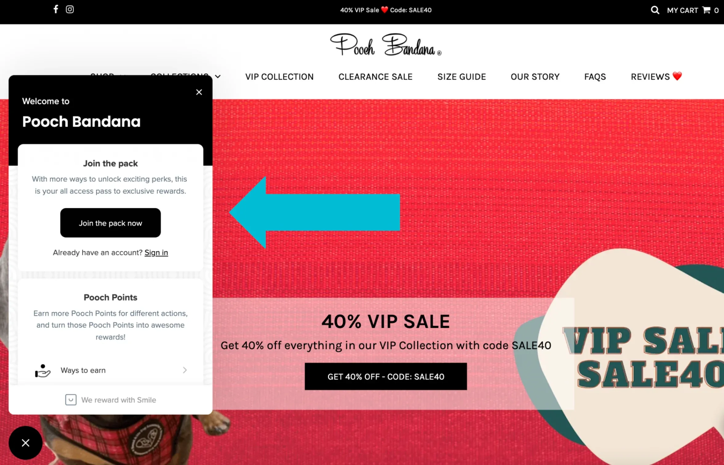
Task: Click the Smile logo icon
Action: (71, 400)
